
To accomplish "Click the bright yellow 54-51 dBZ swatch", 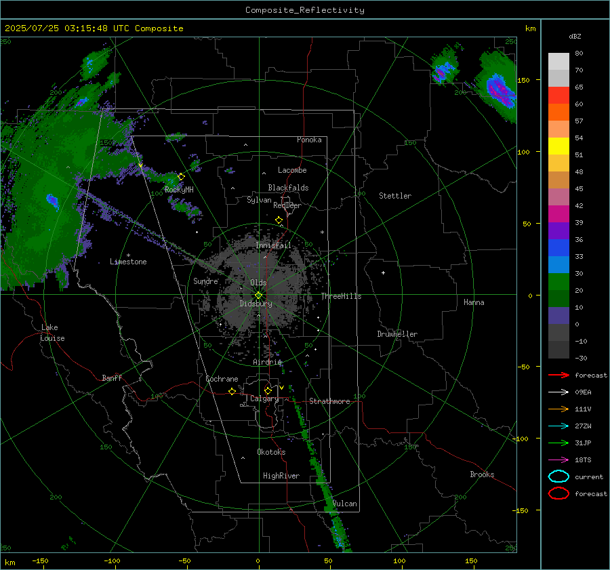I will coord(558,146).
